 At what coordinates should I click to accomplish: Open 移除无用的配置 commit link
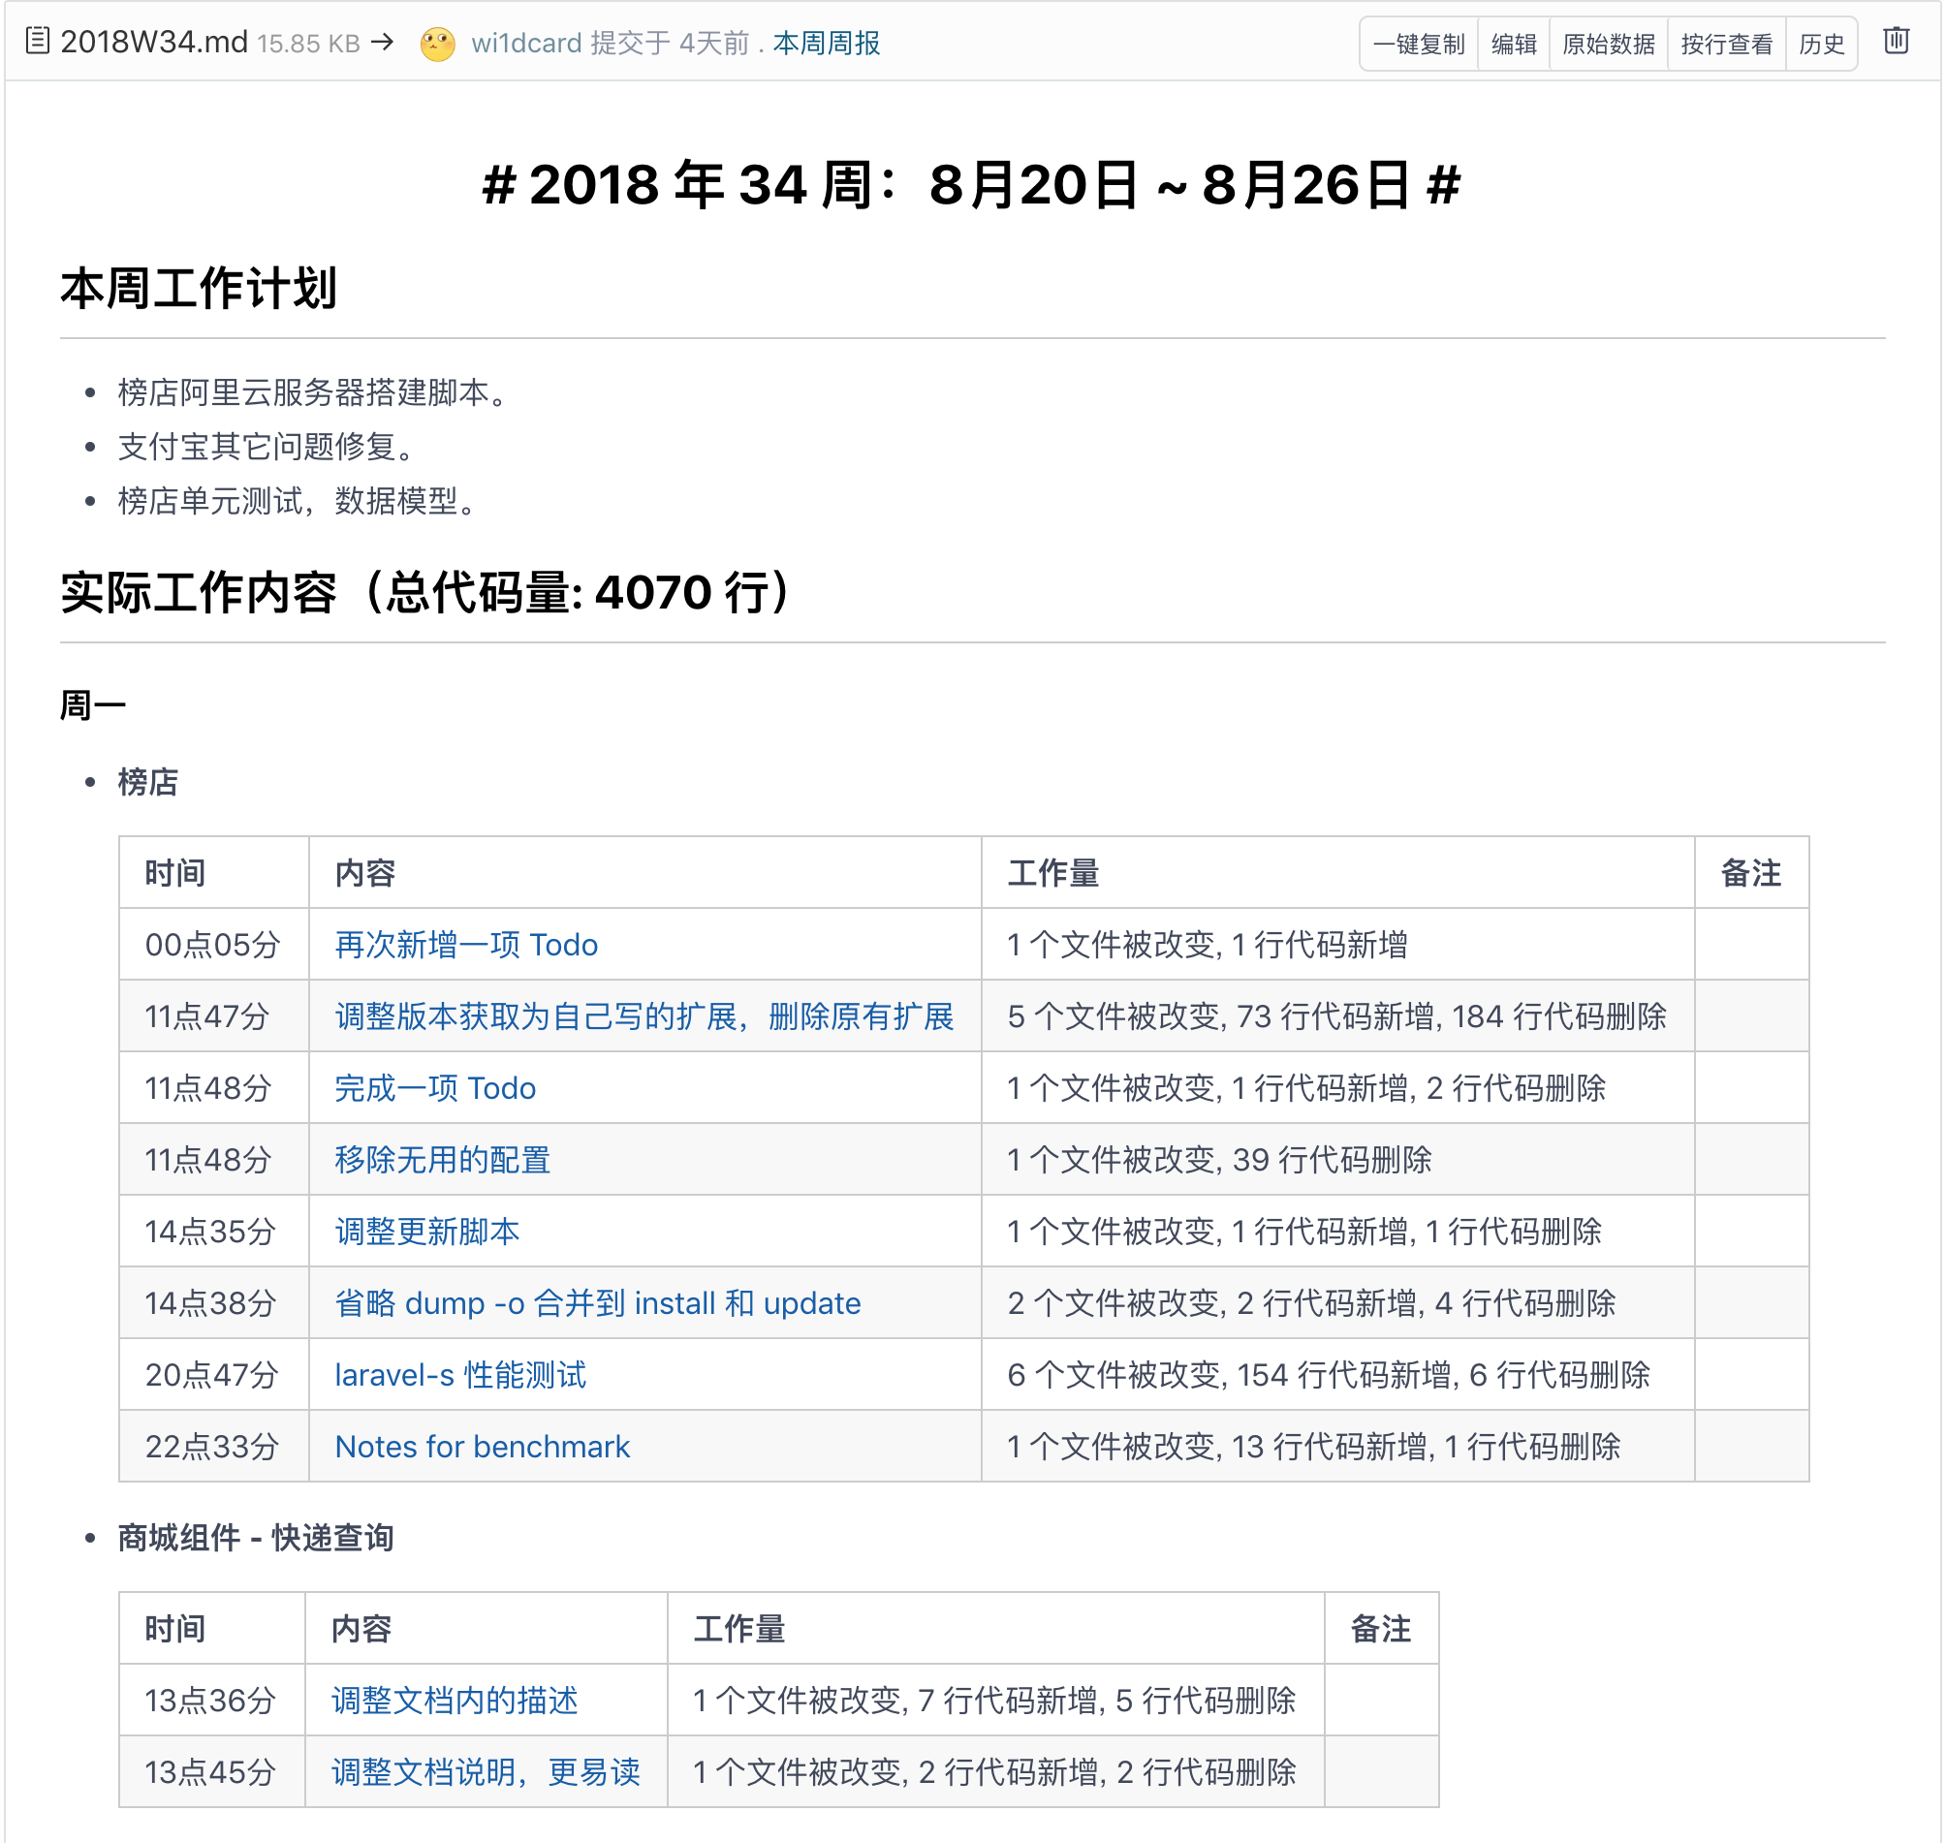click(x=442, y=1160)
